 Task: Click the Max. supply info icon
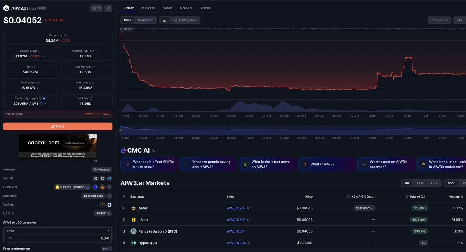coord(94,83)
